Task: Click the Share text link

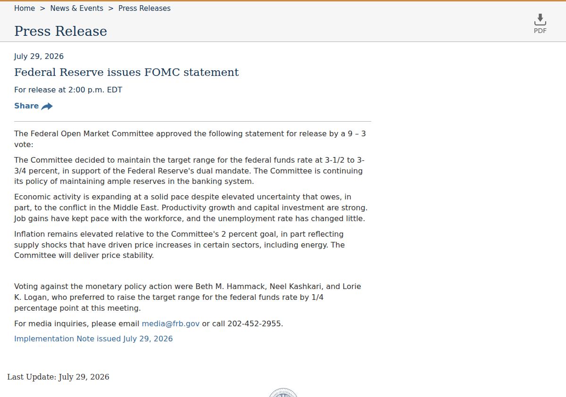Action: pos(26,106)
